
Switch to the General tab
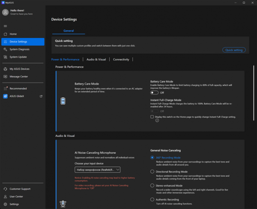click(x=69, y=31)
